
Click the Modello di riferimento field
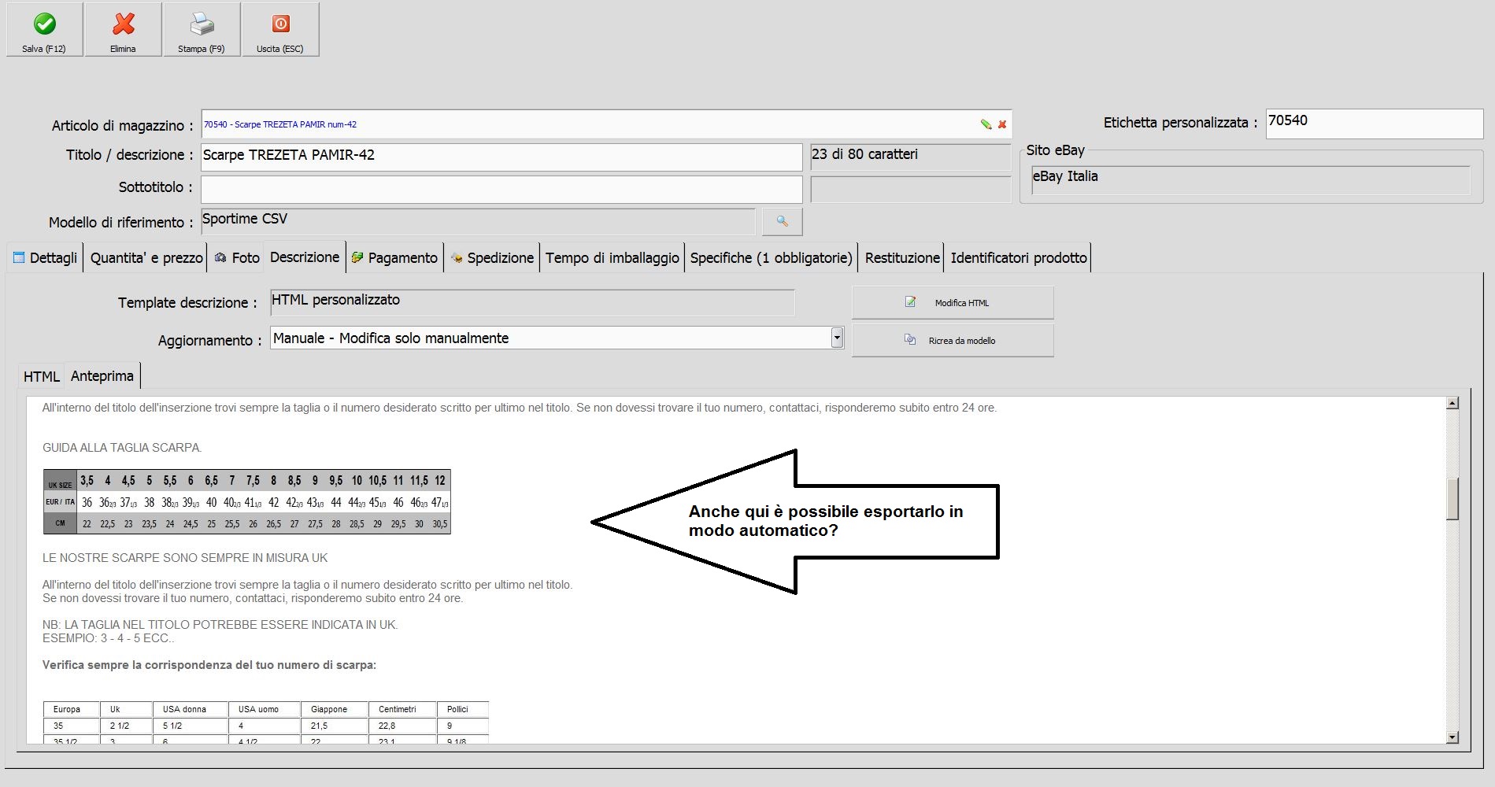click(478, 220)
